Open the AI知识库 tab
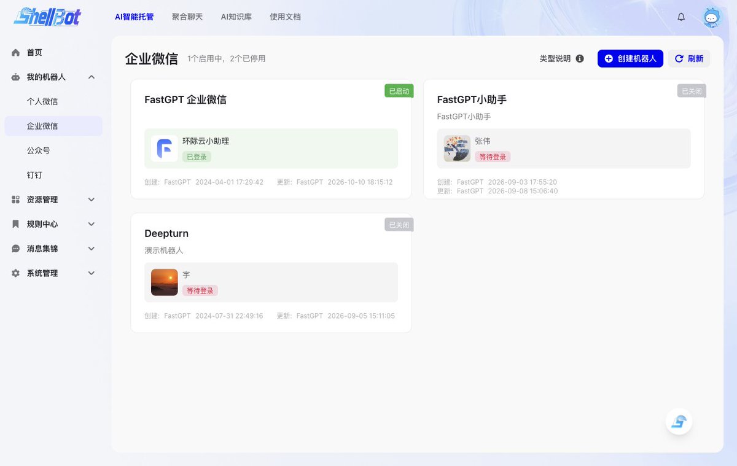737x466 pixels. point(236,17)
